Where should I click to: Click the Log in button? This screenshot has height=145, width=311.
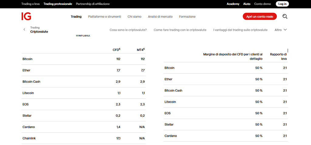coord(282,4)
